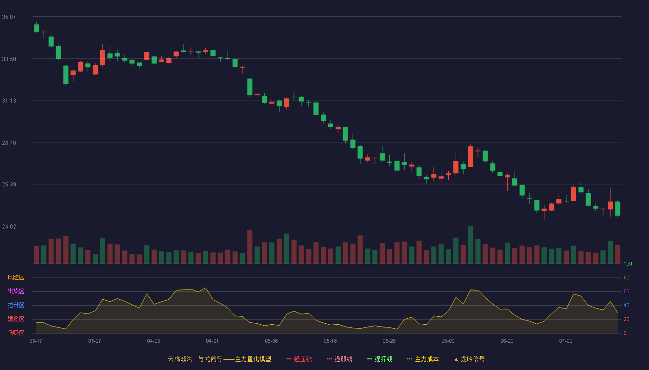Select the 拉升区 zone label

[16, 305]
